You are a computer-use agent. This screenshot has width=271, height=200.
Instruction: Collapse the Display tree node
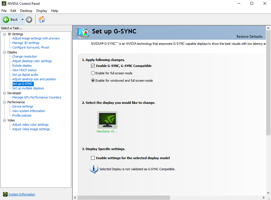pos(5,52)
